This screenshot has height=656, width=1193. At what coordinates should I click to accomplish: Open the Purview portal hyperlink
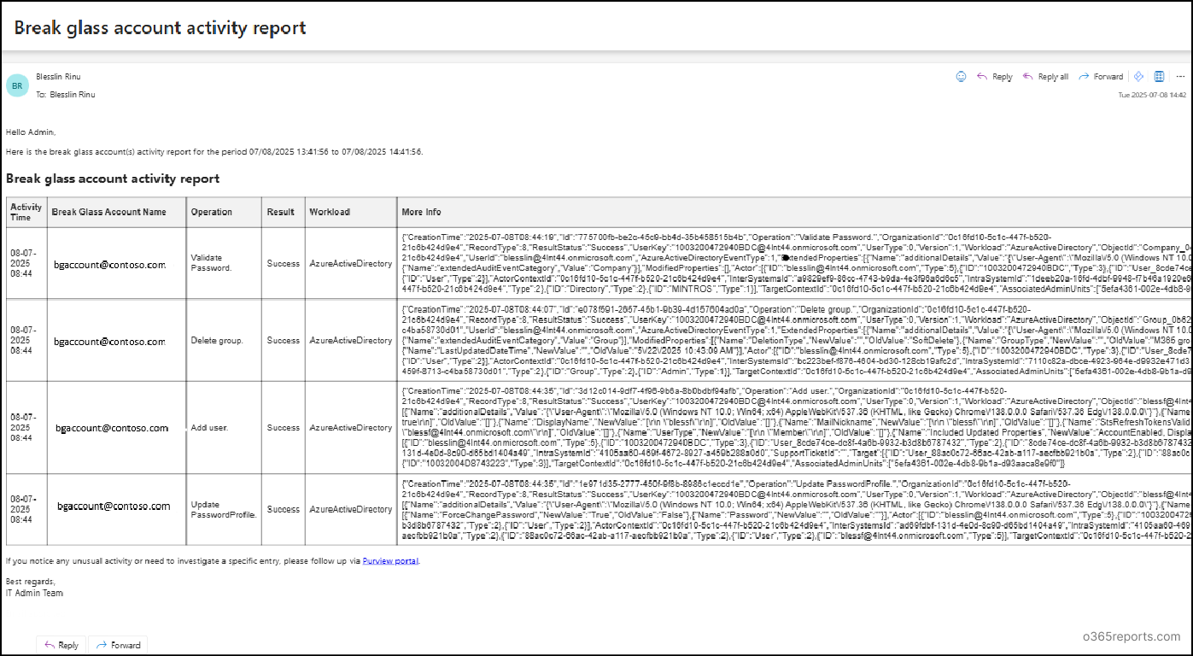389,560
